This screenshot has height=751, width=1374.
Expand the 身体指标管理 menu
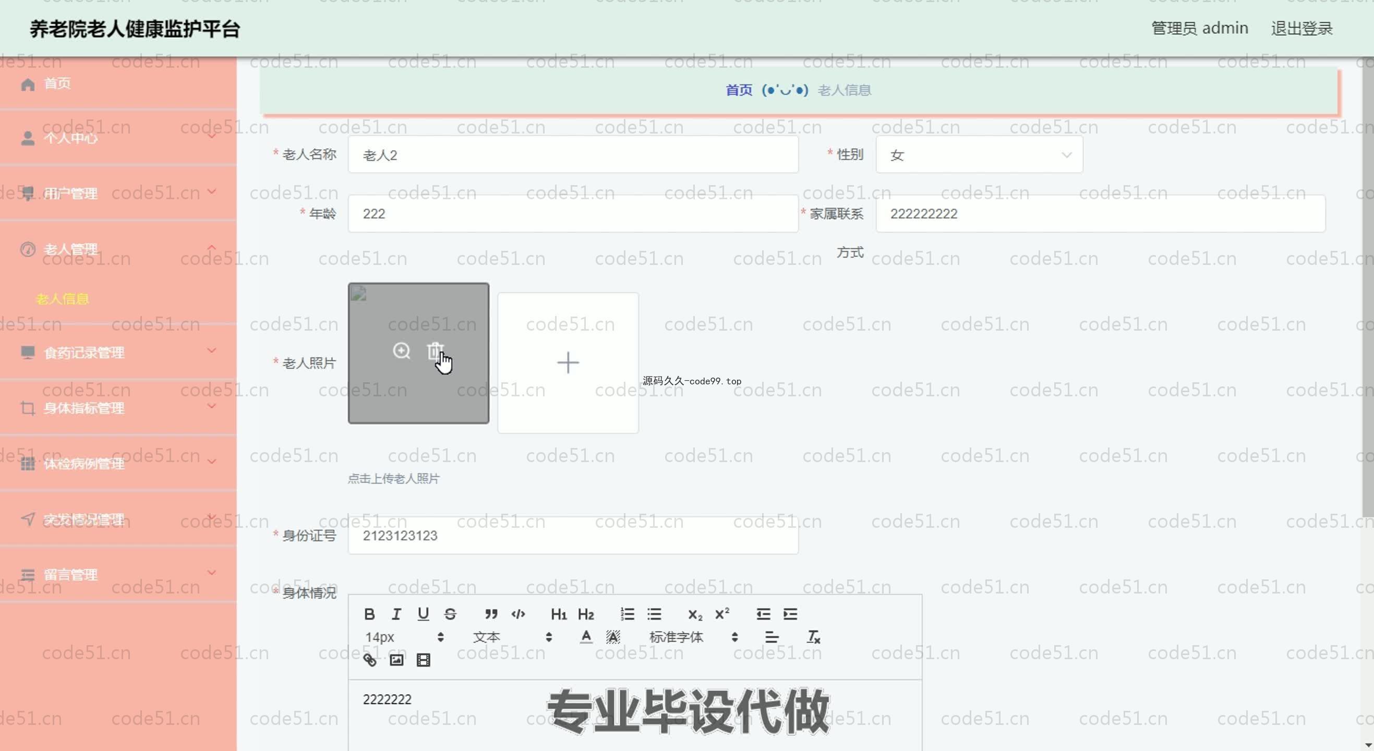[212, 406]
